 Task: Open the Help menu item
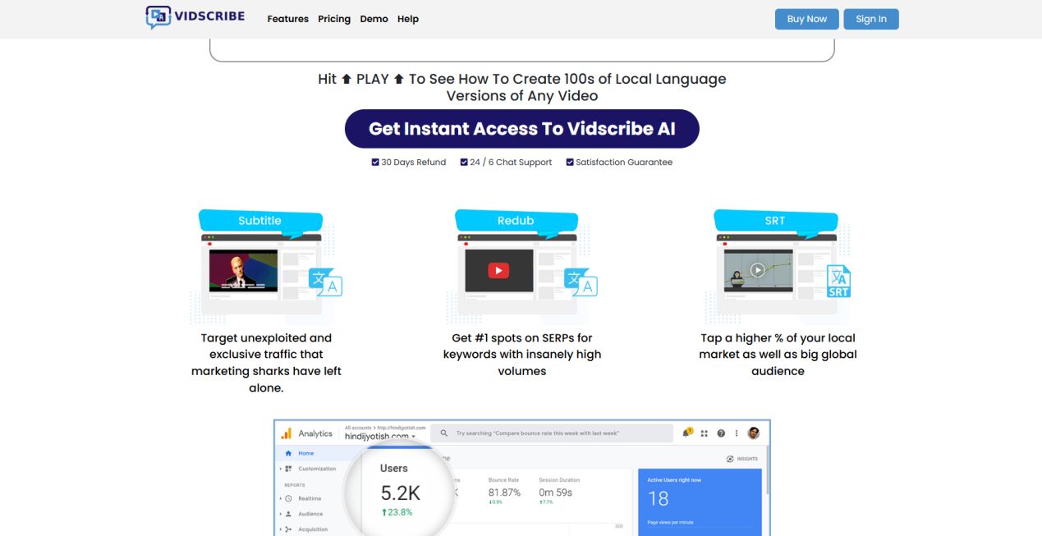tap(408, 19)
